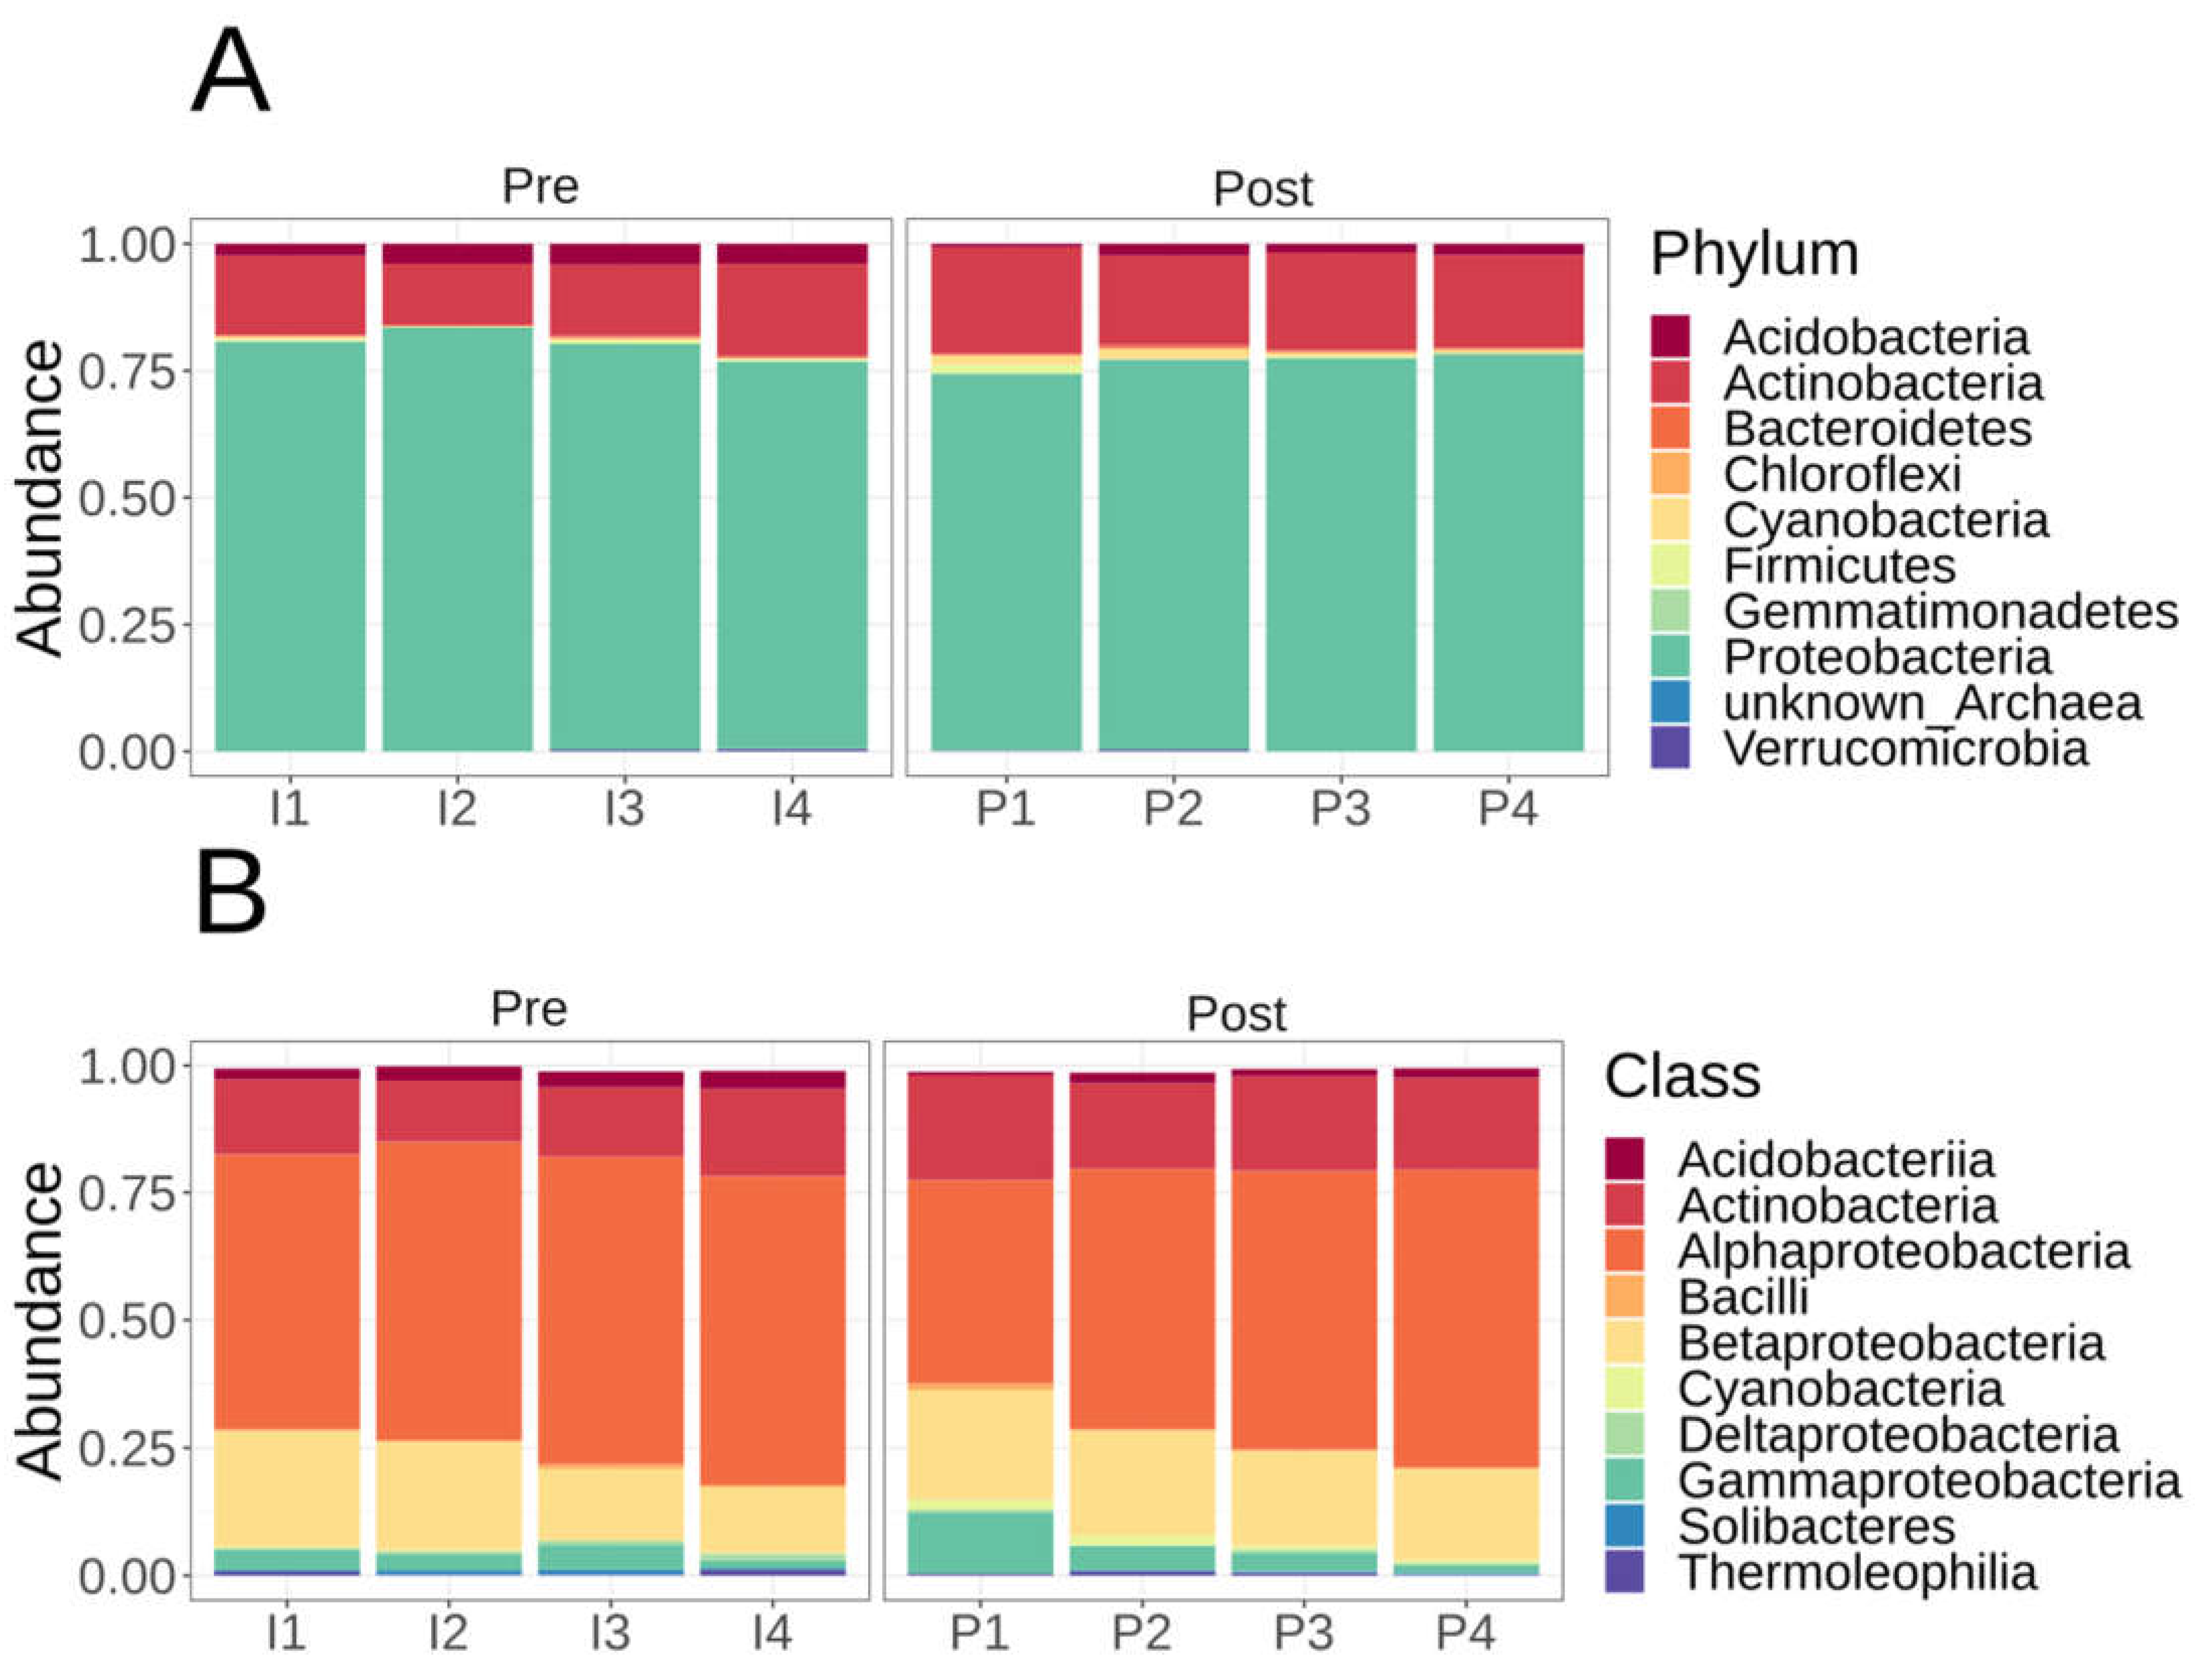Select the Gammaproteobacteria legend color swatch
Screen dimensions: 2199x1680
pyautogui.click(x=1624, y=1480)
